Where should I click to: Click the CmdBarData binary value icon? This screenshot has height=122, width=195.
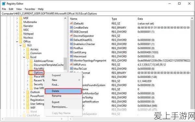click(71, 28)
